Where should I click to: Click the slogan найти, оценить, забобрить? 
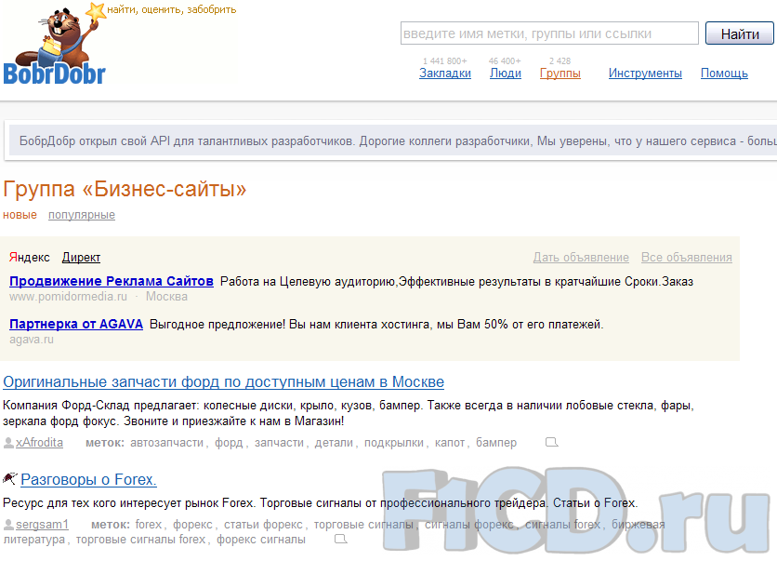[x=171, y=9]
